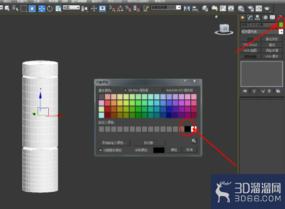Click 确定 in the object color dialog
Viewport: 285px width, 209px height.
[174, 149]
